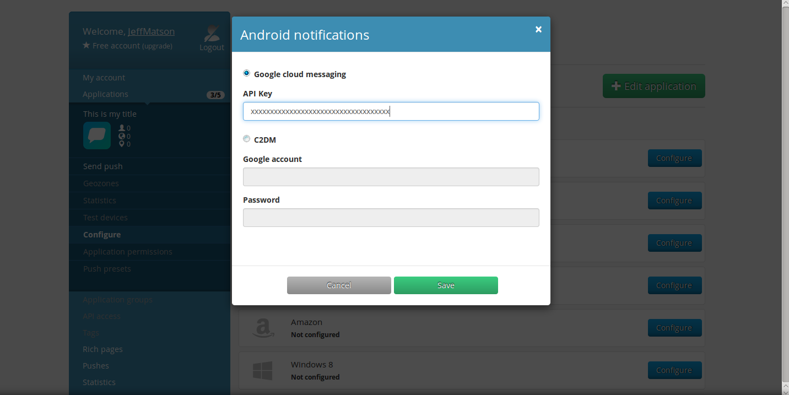Open bottom Statistics below Pushes

[x=99, y=382]
